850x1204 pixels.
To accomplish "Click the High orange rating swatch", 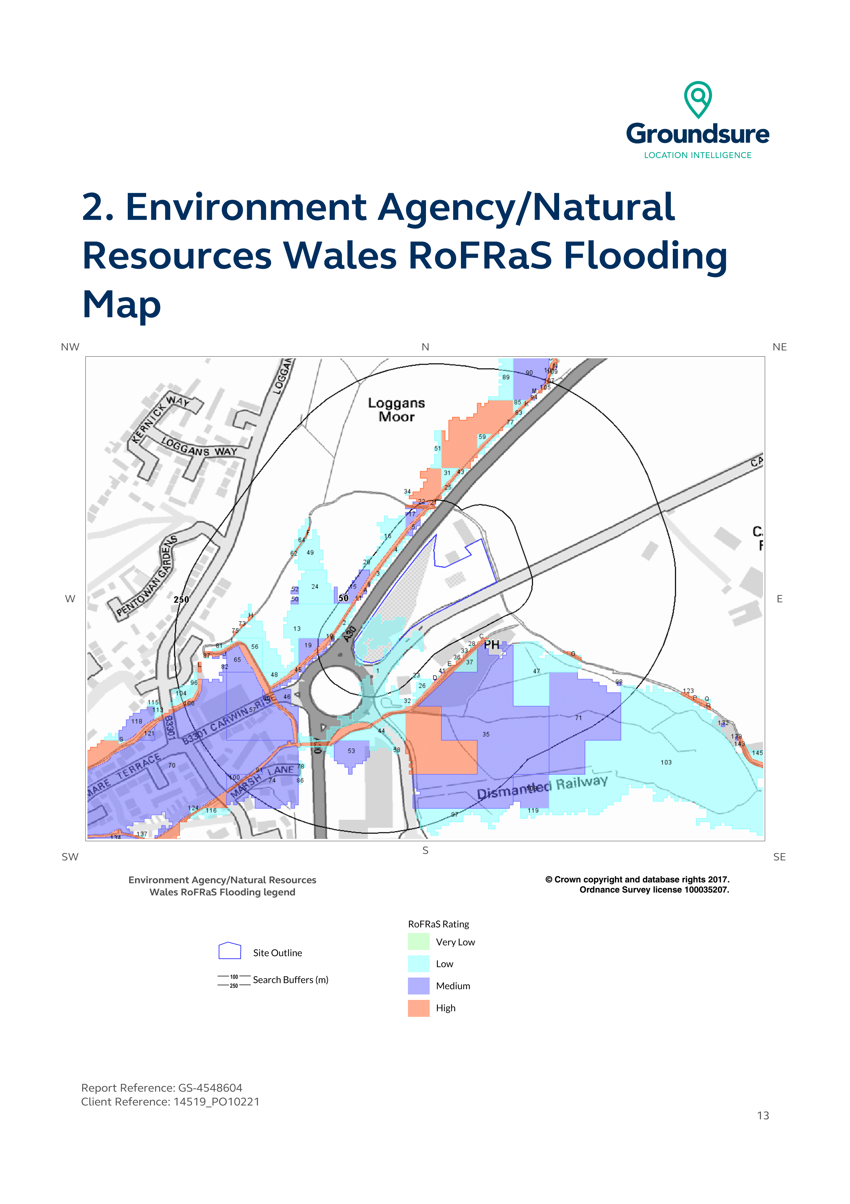I will click(x=418, y=1008).
